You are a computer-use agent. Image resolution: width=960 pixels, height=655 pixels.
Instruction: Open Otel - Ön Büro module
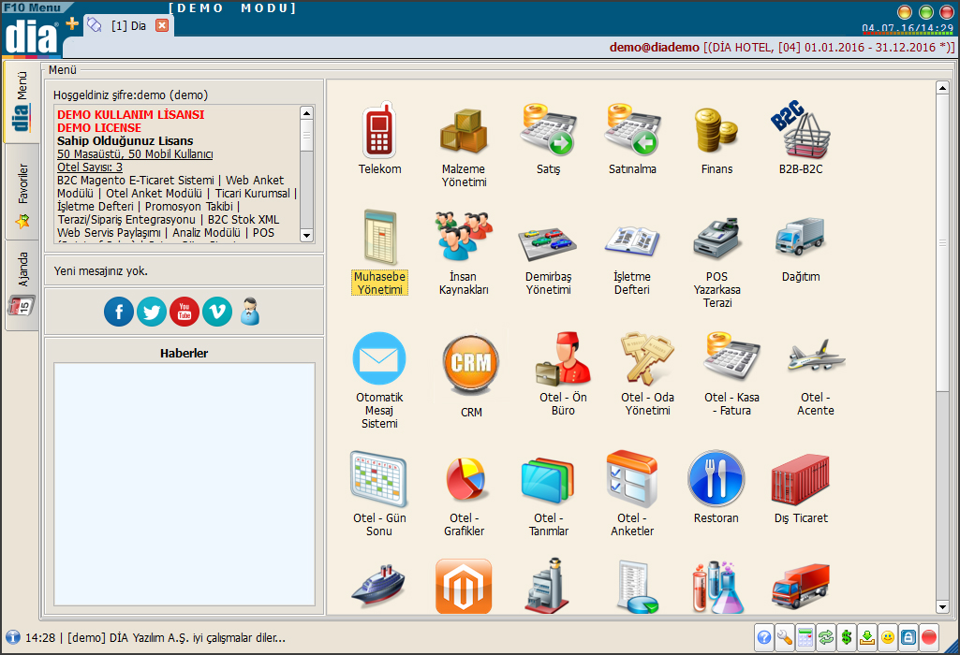pyautogui.click(x=563, y=373)
